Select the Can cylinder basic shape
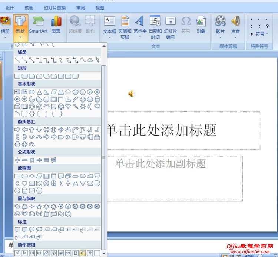Viewport: 278px width, 257px height. (97, 99)
